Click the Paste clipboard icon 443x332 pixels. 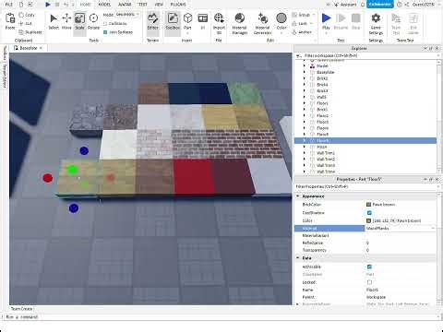[x=10, y=18]
